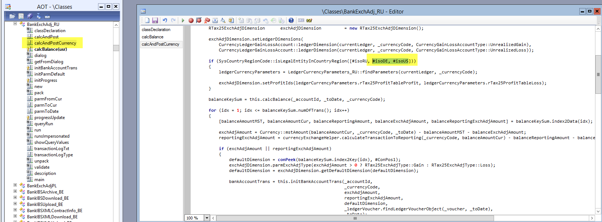Viewport: 602px width, 222px height.
Task: Remove all breakpoints icon with red X
Action: point(207,20)
